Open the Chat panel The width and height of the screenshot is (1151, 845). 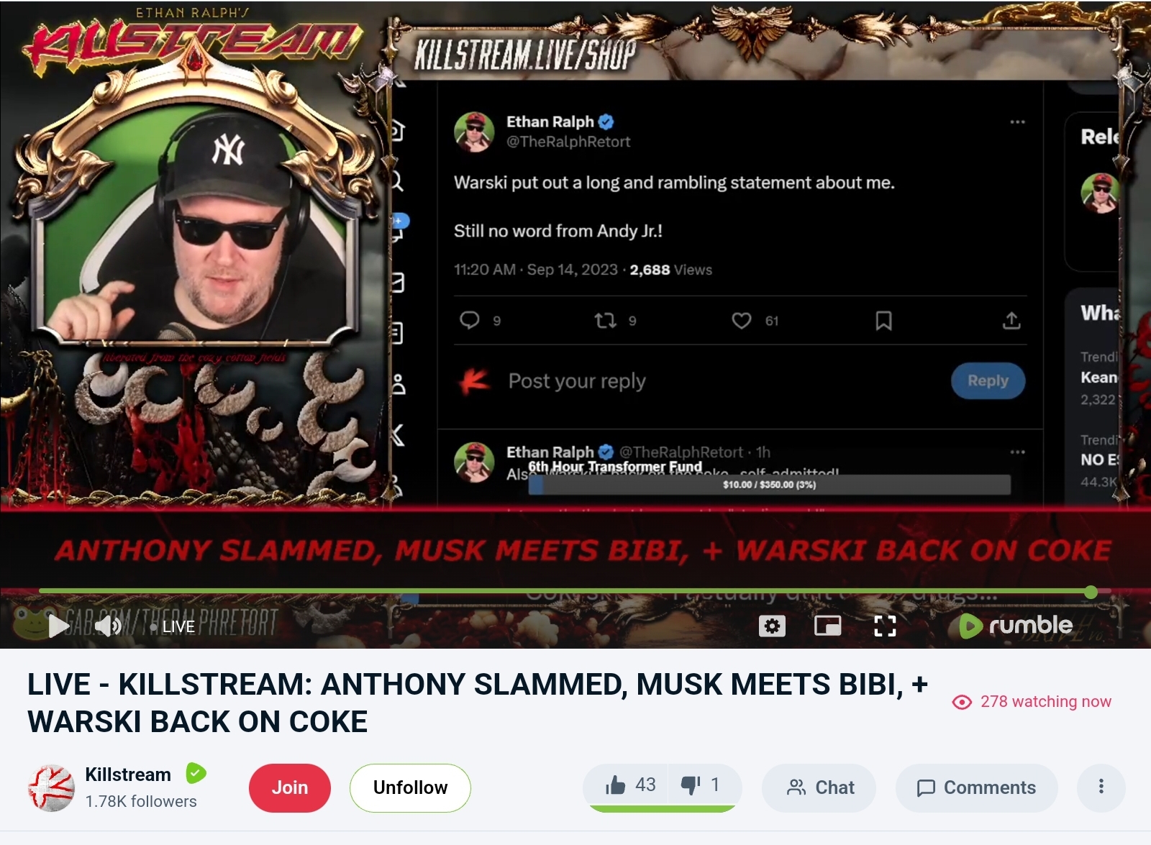(x=819, y=787)
